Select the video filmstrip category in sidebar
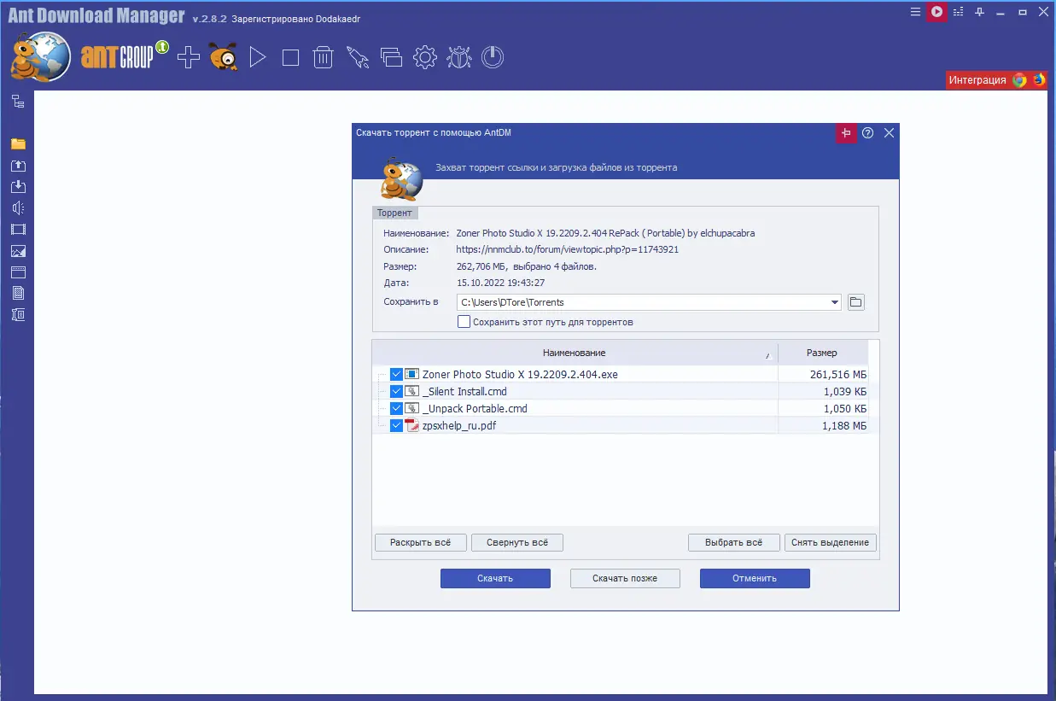 18,229
